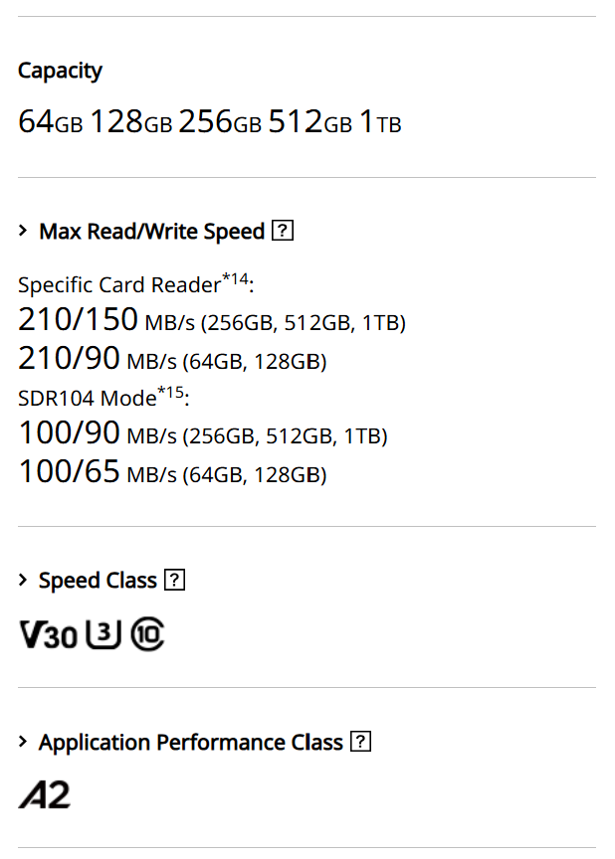Click the Speed Class heading text
The width and height of the screenshot is (615, 859).
tap(98, 581)
